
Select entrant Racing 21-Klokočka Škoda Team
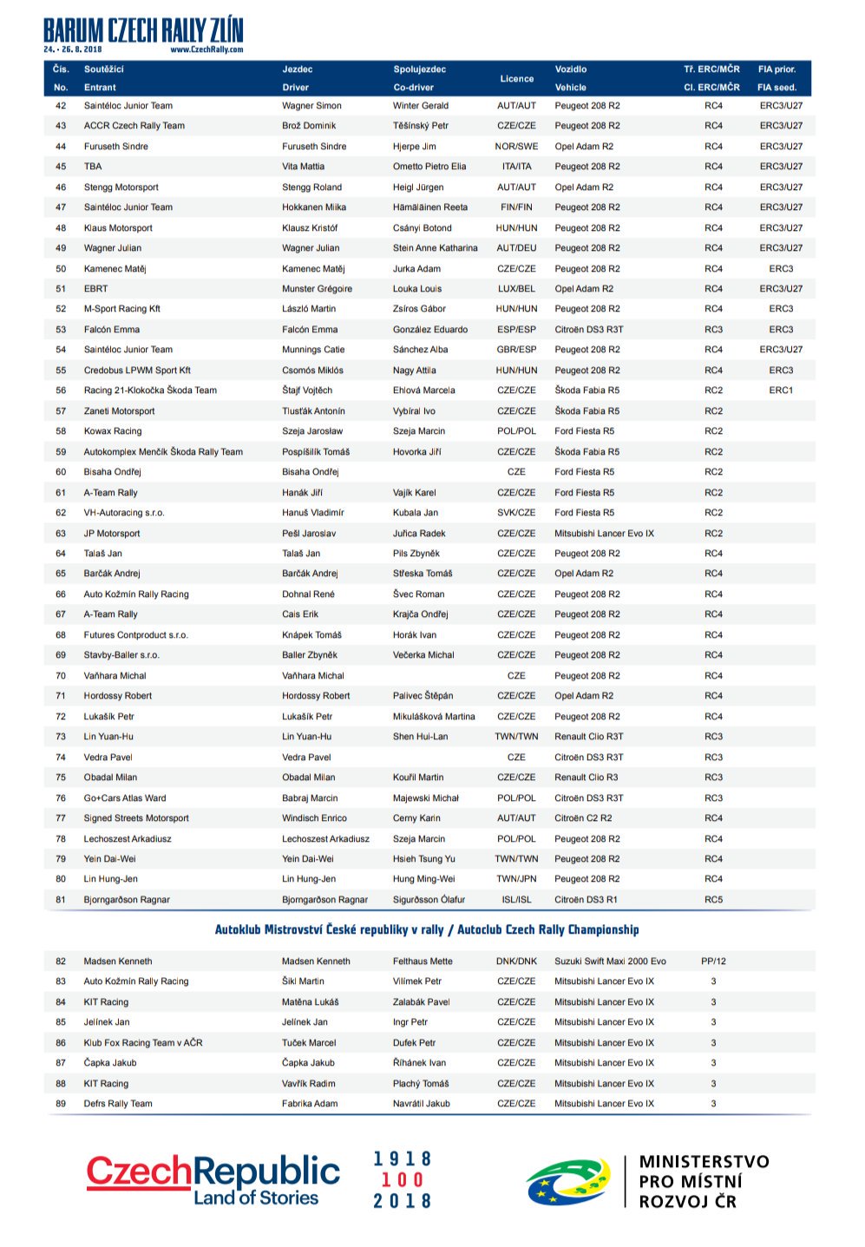click(150, 391)
